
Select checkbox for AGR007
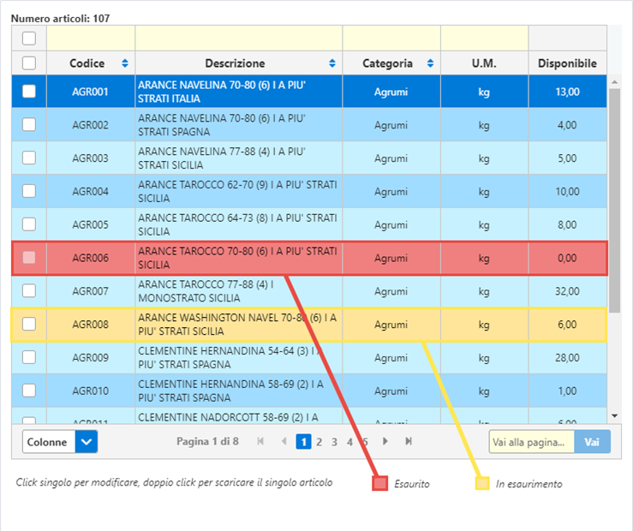29,291
